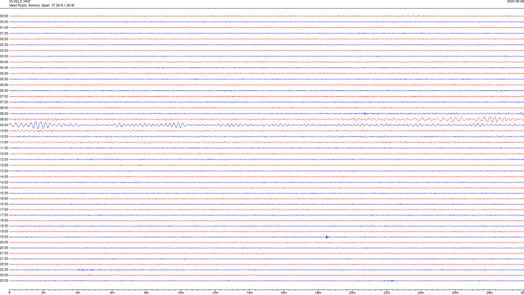Viewport: 524px width, 295px height.
Task: Select the 04:30 trace time label
Action: pyautogui.click(x=4, y=68)
